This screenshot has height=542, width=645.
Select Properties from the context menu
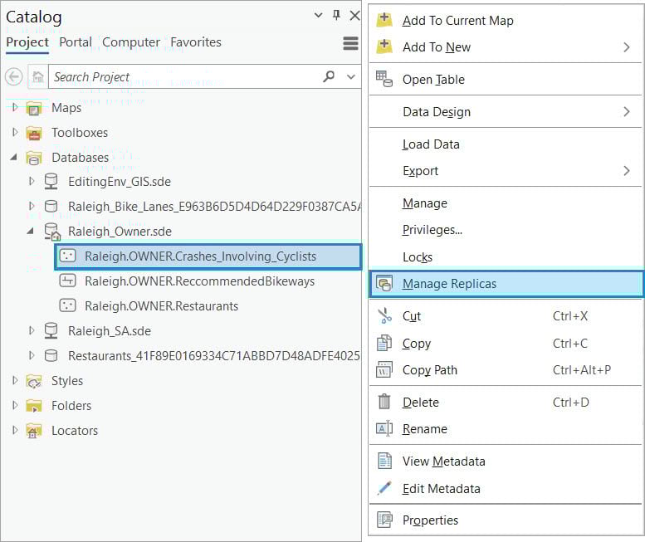click(x=430, y=520)
